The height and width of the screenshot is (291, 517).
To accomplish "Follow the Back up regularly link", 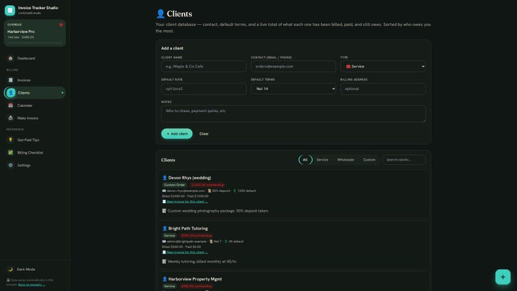I will (32, 284).
